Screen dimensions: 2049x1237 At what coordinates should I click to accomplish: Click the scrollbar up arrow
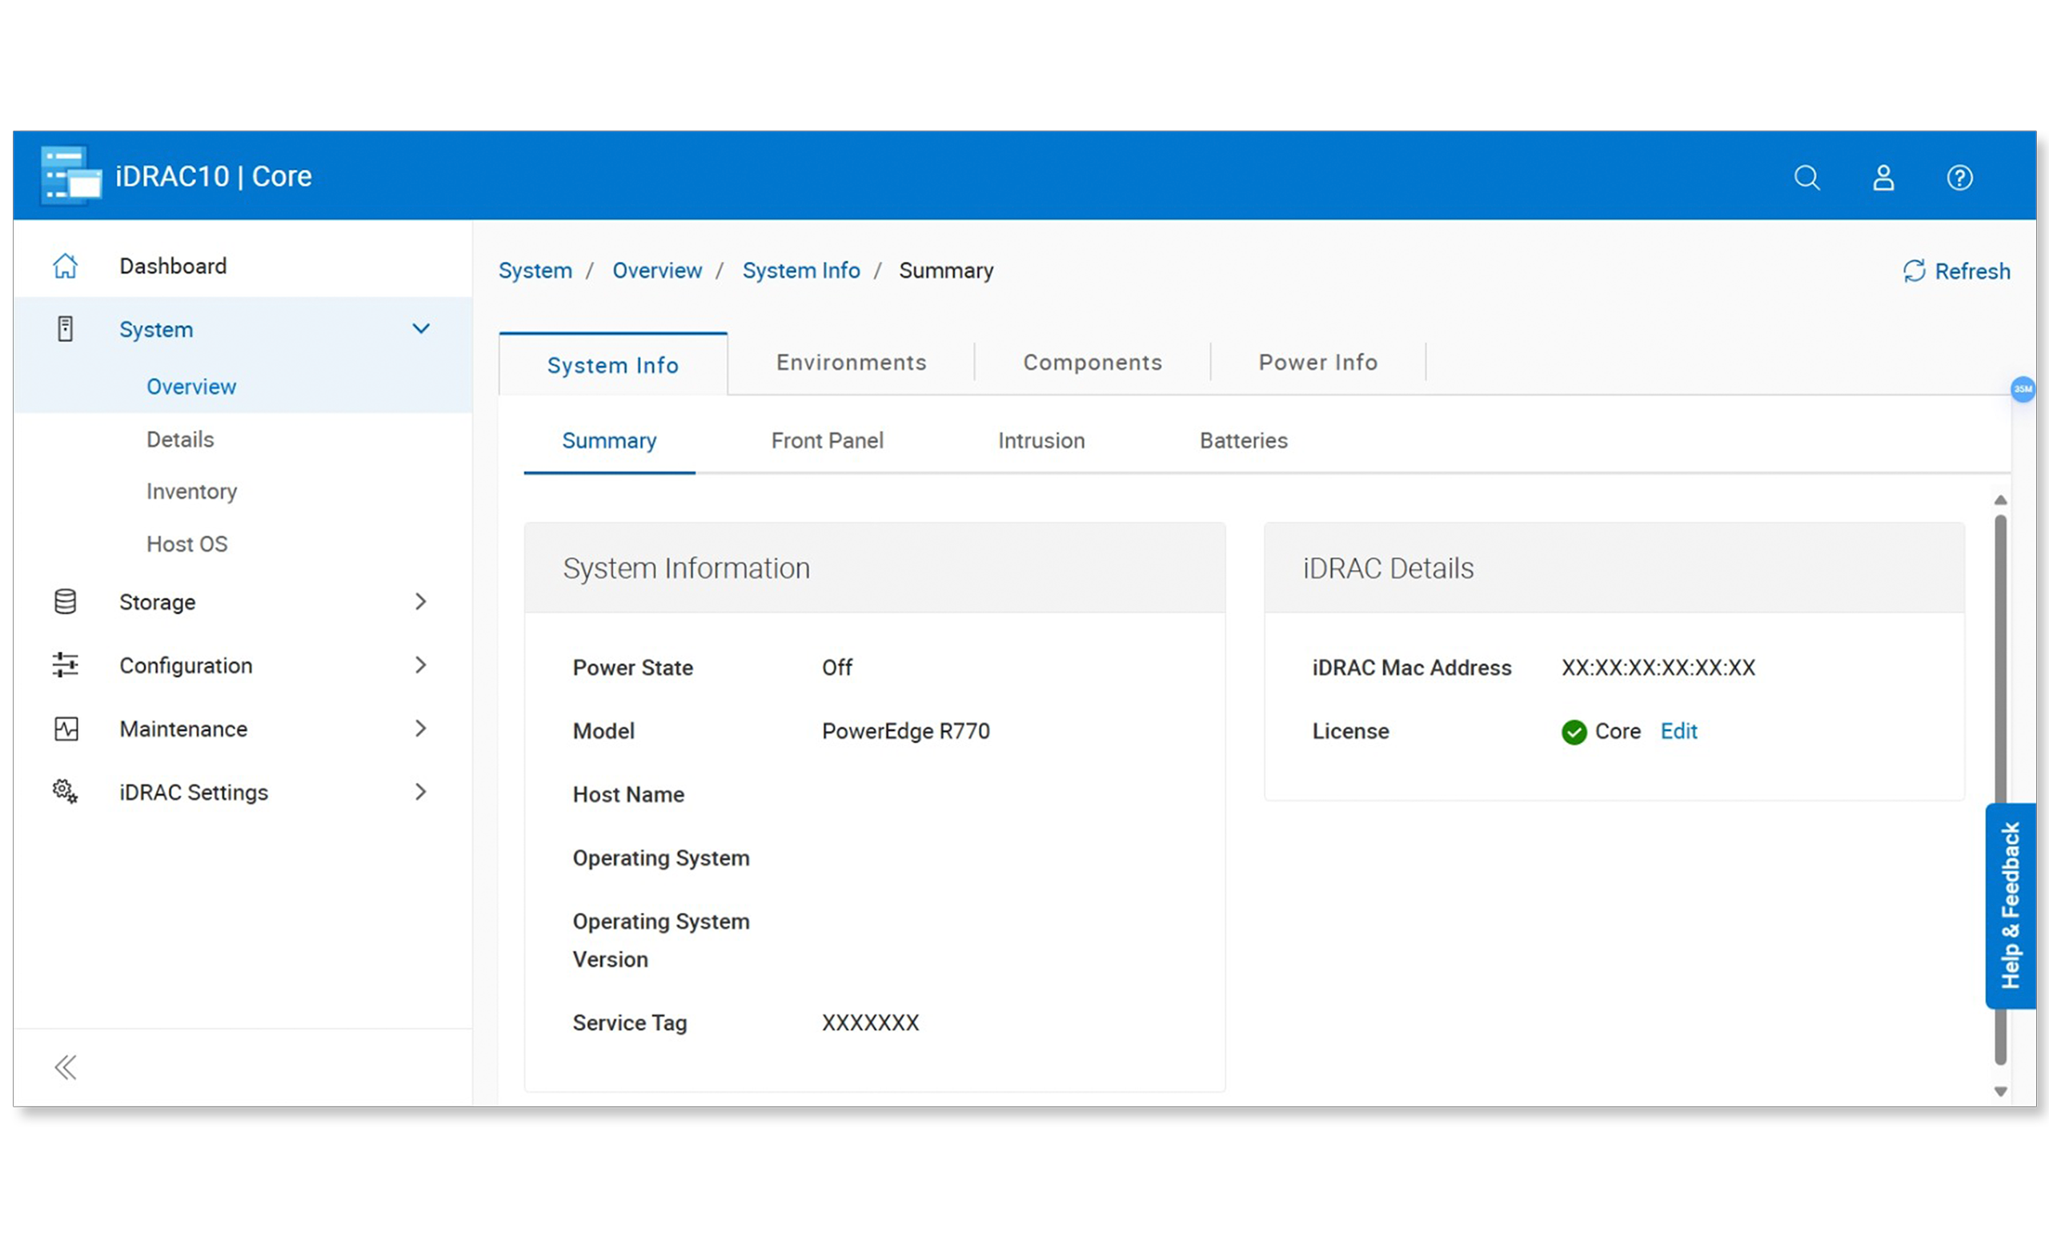[2000, 500]
